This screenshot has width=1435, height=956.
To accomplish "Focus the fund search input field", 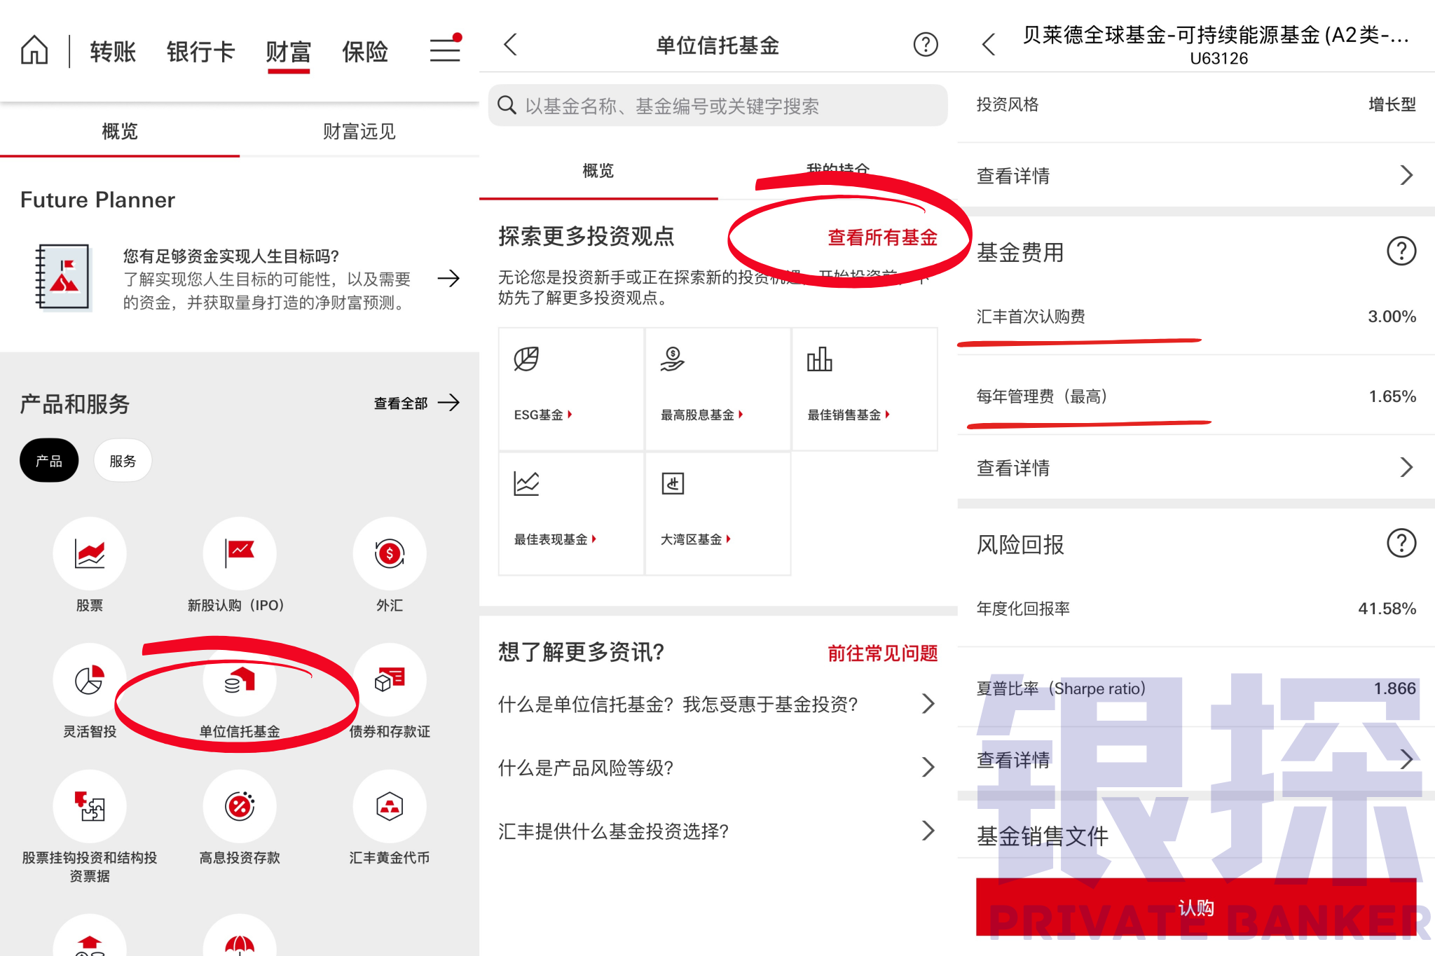I will pos(717,105).
